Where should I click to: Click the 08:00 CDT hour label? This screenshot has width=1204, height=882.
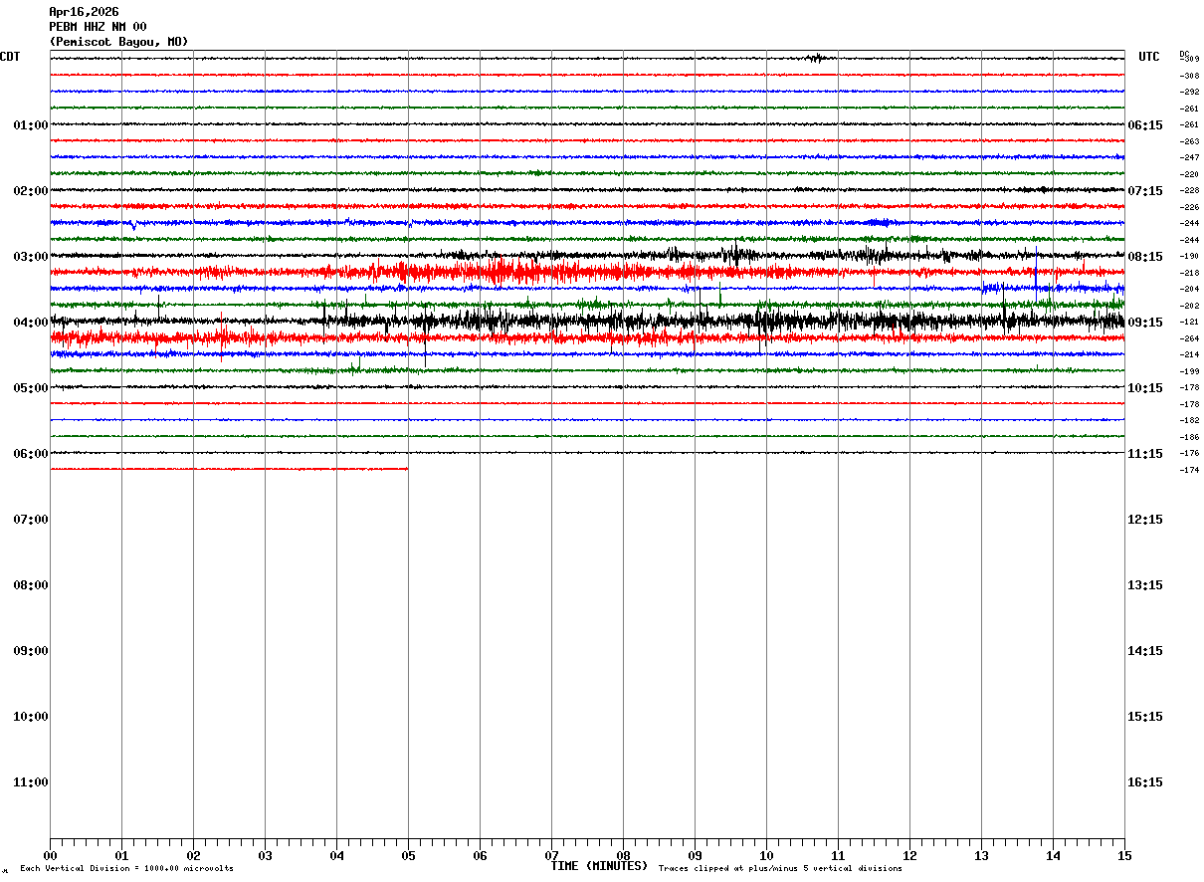[31, 585]
